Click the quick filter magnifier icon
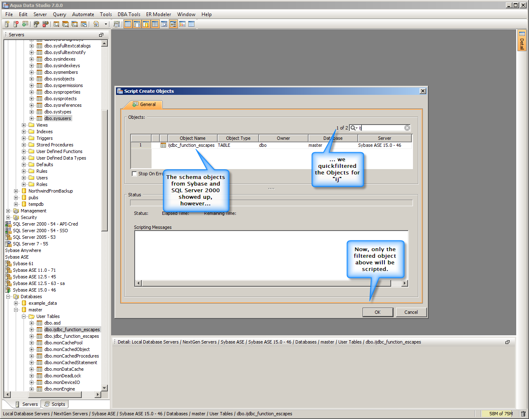The width and height of the screenshot is (529, 419). click(x=354, y=128)
